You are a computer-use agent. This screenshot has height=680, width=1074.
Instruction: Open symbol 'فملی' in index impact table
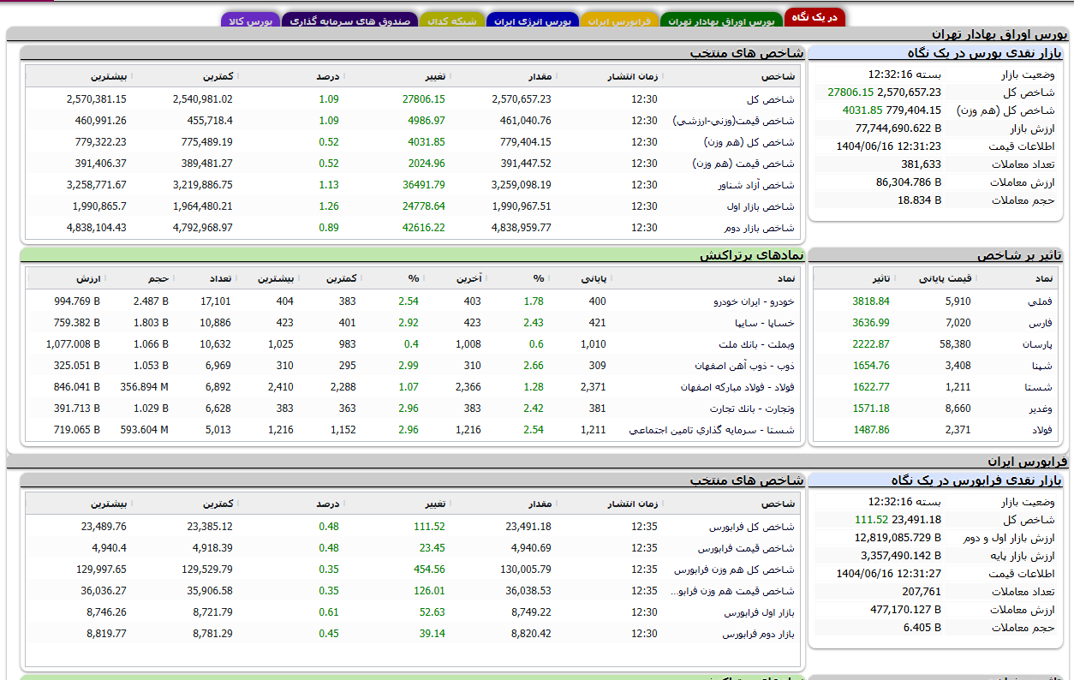pos(1040,301)
